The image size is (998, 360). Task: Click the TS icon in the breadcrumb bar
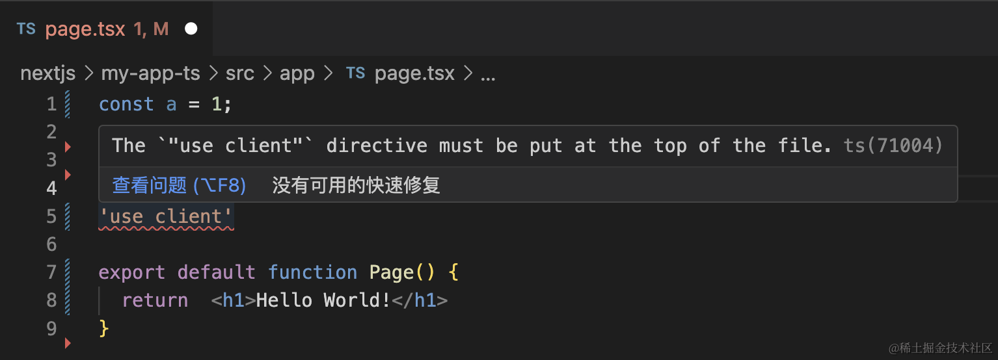tap(355, 73)
